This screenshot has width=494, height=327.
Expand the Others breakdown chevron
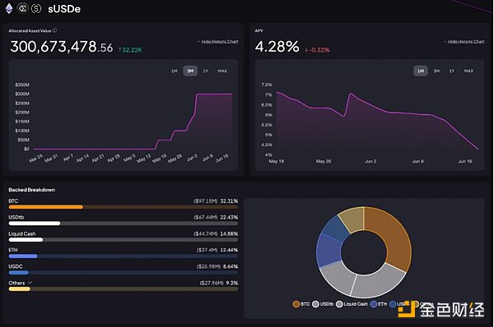point(30,283)
